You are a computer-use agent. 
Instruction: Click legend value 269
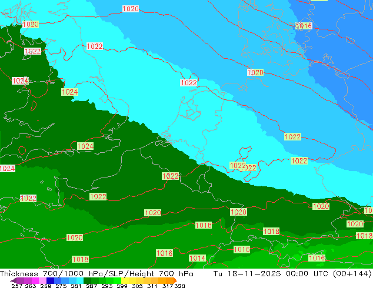tap(46, 286)
